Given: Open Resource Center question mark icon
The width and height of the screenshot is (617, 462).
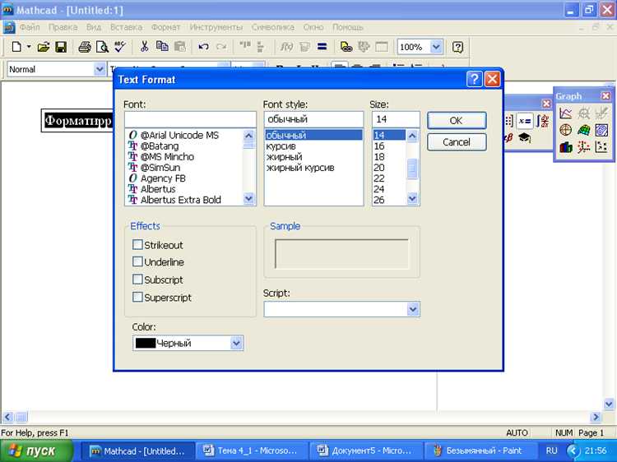Looking at the screenshot, I should tap(457, 47).
